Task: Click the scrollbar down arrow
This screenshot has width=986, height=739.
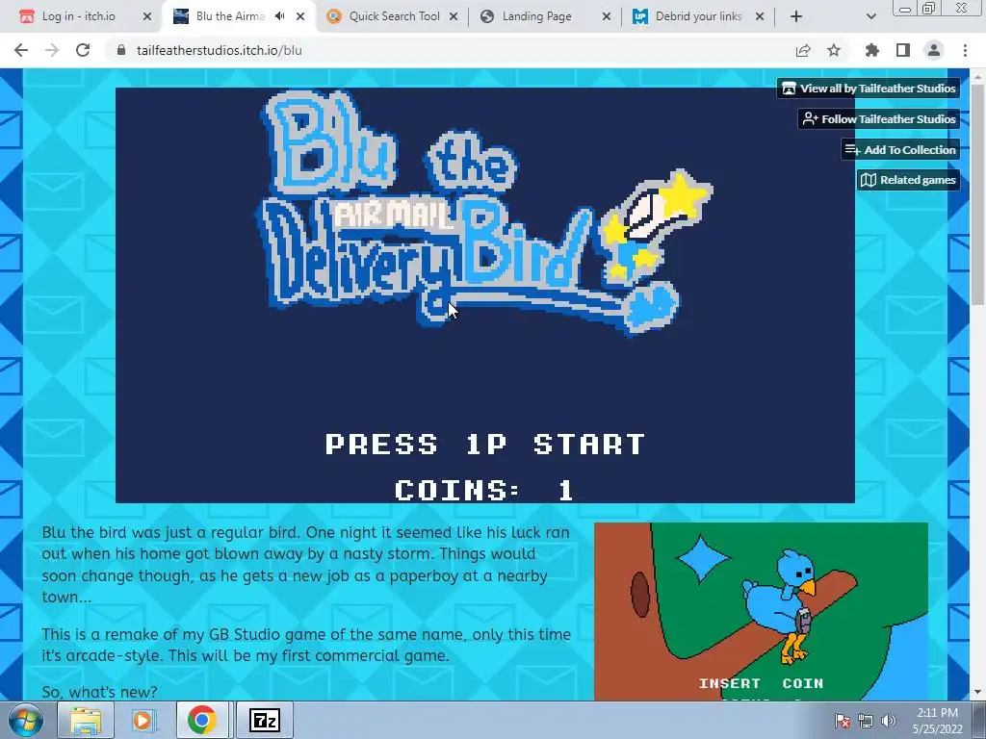Action: pyautogui.click(x=977, y=693)
